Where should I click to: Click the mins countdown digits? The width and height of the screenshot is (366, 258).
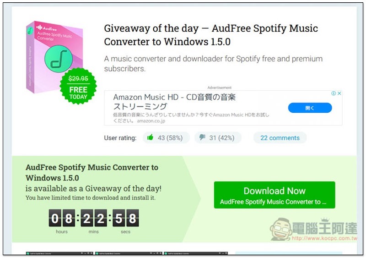tap(94, 218)
